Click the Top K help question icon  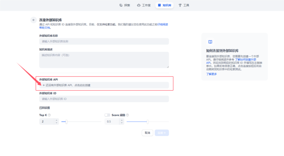(49, 115)
